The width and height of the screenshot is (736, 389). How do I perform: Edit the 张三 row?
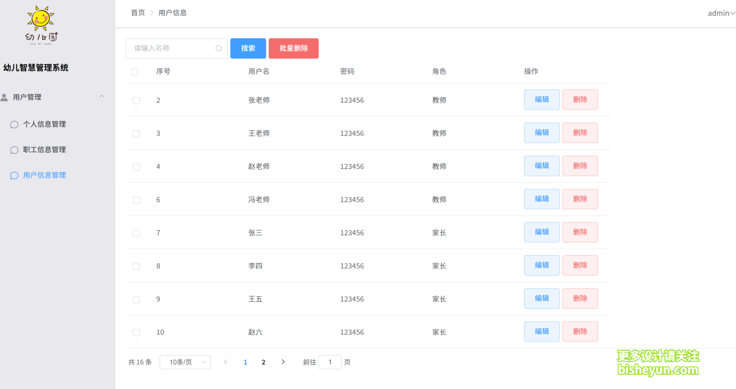tap(542, 232)
